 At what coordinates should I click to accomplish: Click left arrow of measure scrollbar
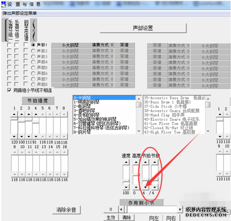121,209
